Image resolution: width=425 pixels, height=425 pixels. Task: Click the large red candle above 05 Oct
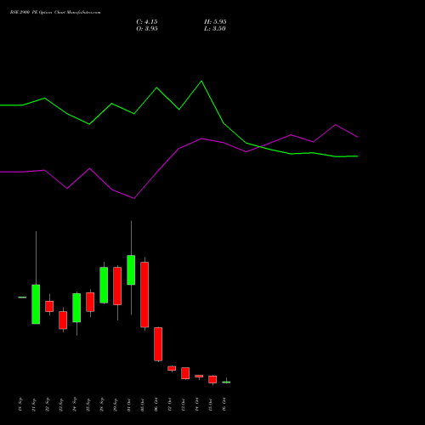point(144,295)
